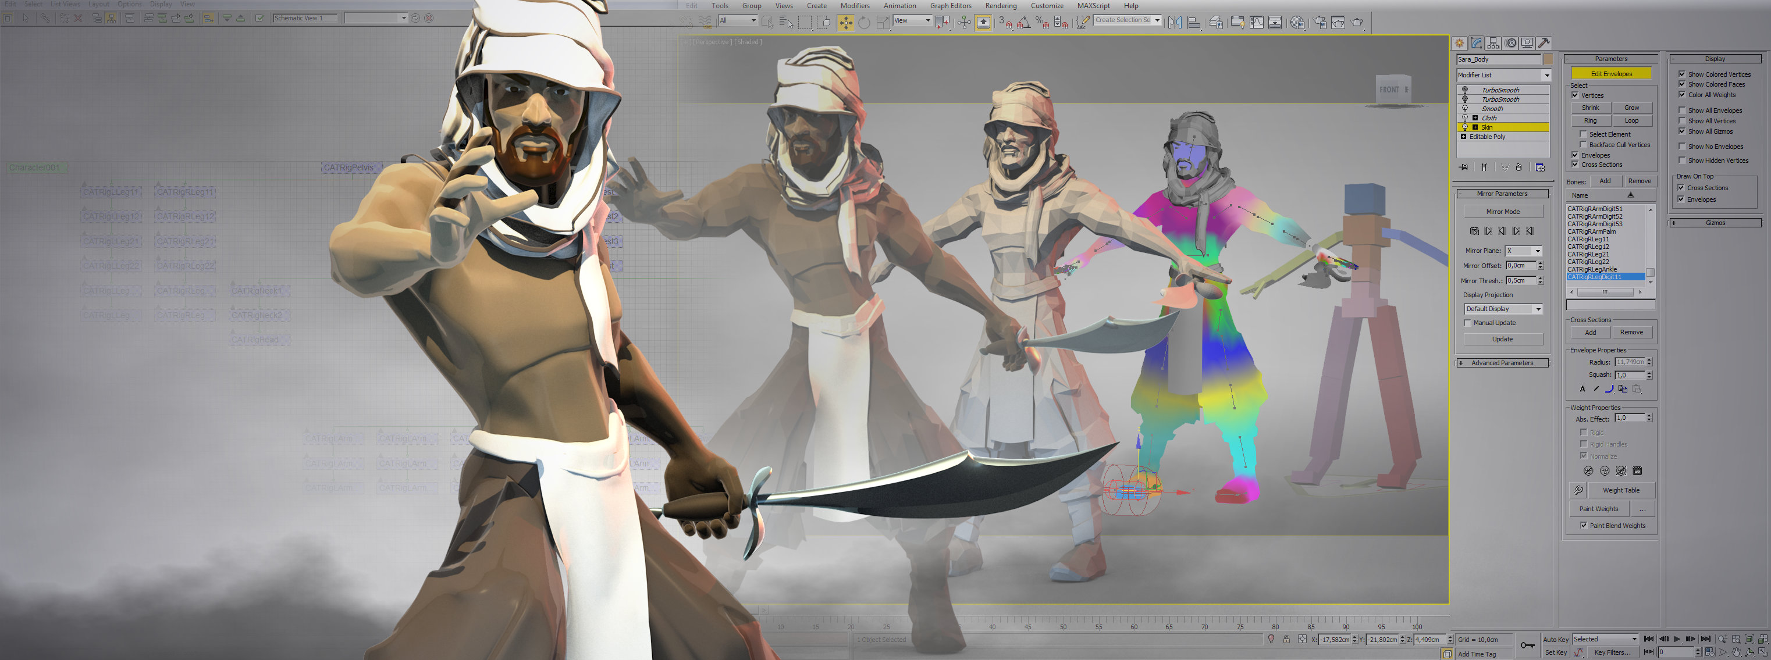Image resolution: width=1771 pixels, height=660 pixels.
Task: Toggle the Percent Snap icon
Action: coord(1042,23)
